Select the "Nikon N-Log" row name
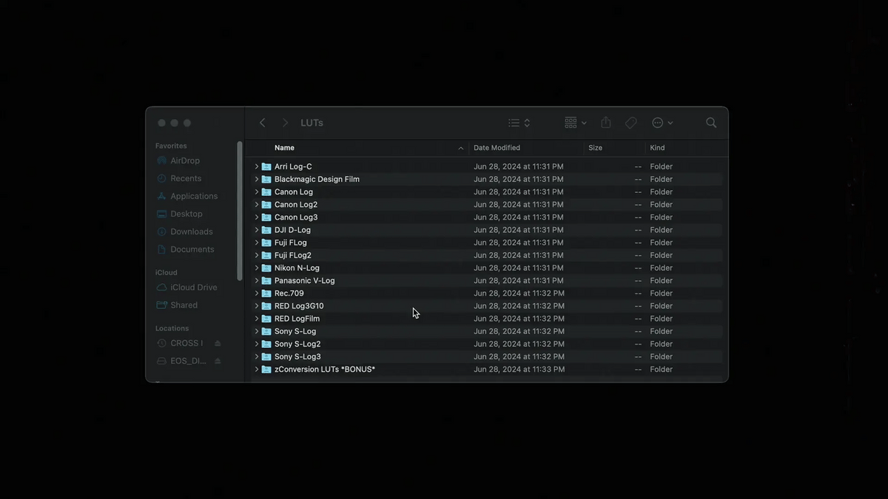 pyautogui.click(x=297, y=268)
